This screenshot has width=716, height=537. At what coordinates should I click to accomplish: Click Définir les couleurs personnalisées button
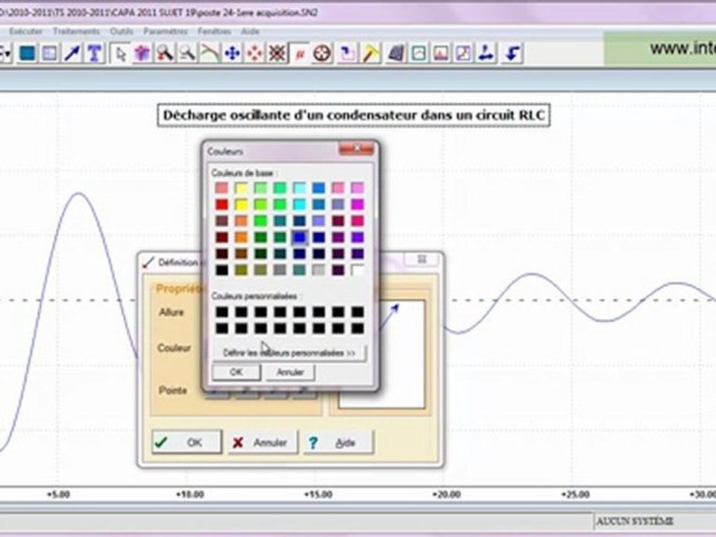click(289, 353)
